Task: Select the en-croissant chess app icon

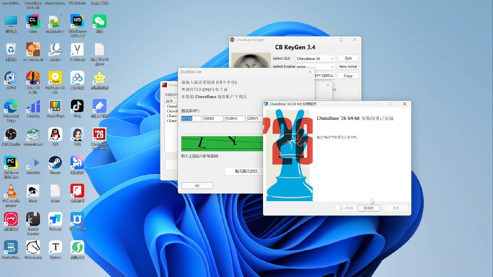Action: click(x=33, y=52)
